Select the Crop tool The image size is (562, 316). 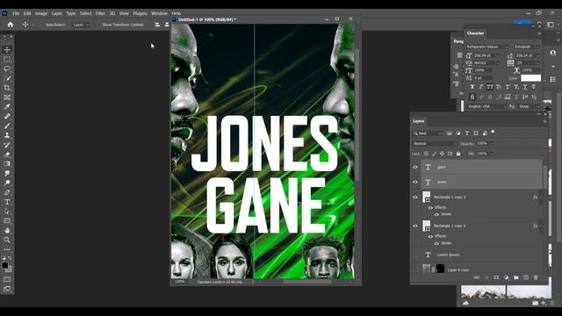(7, 88)
